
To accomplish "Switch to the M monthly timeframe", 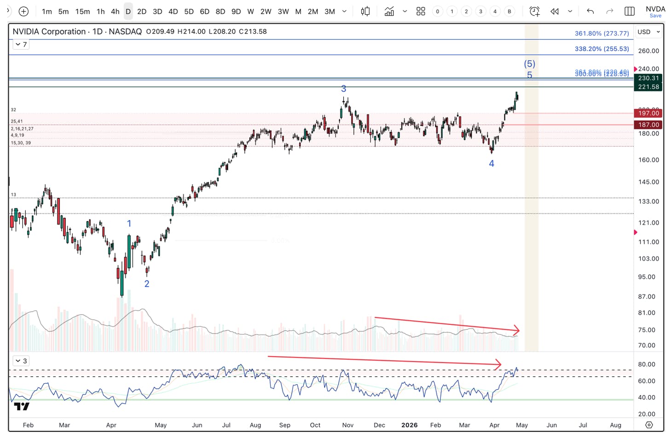I will coord(298,11).
